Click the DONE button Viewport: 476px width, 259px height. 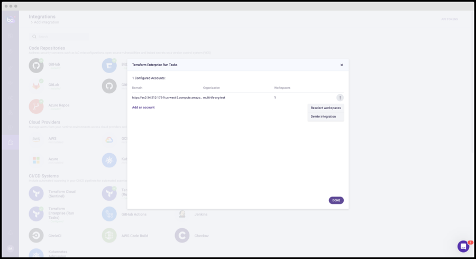336,200
